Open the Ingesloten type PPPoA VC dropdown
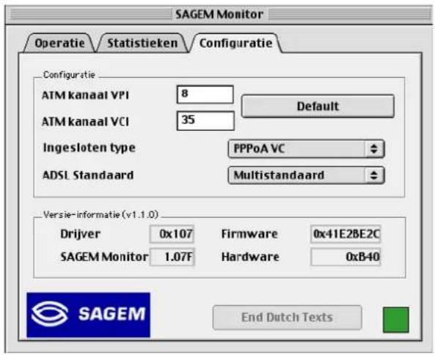Screen dimensions: 435x355 tap(306, 149)
